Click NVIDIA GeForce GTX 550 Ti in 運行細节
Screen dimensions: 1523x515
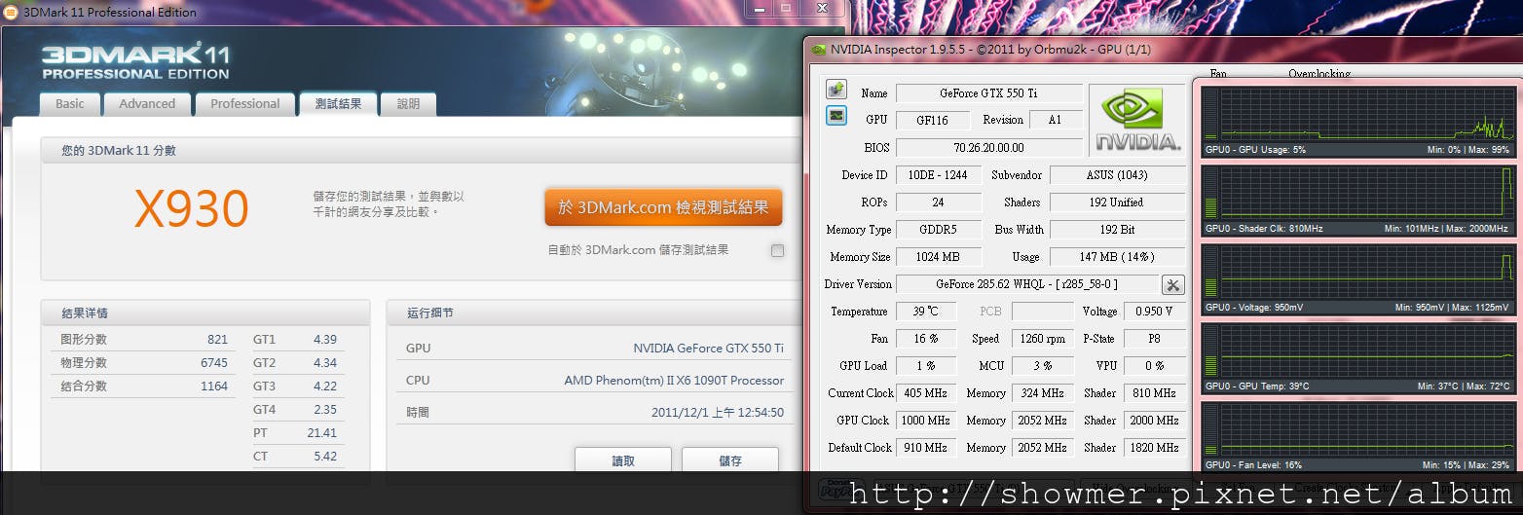(708, 349)
